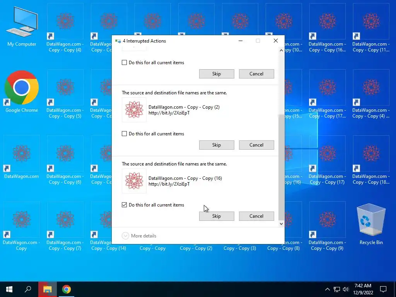The height and width of the screenshot is (297, 396).
Task: Open the Recycle Bin
Action: click(371, 224)
